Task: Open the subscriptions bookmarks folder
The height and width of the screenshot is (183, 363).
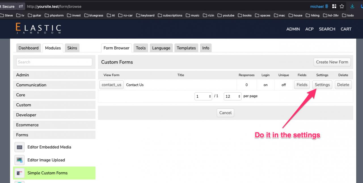Action: [170, 15]
